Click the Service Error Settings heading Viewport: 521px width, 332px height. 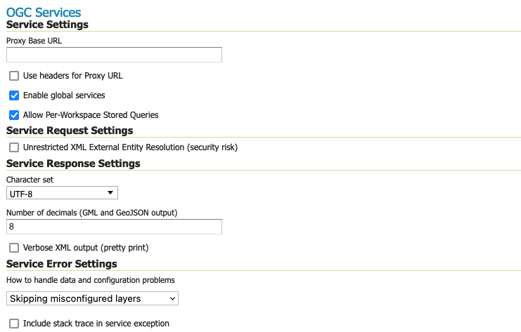(61, 264)
